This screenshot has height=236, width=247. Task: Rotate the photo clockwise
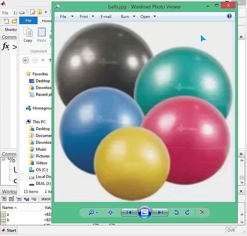[x=187, y=212]
